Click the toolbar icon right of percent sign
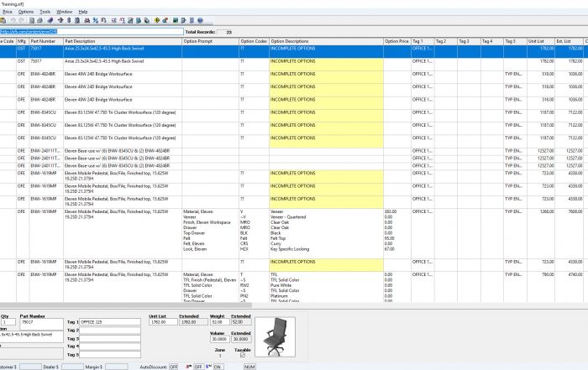This screenshot has height=370, width=588. tap(103, 21)
